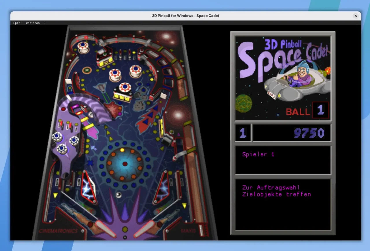Screen dimensions: 370x251
Task: Click the 9750 score display
Action: click(309, 133)
